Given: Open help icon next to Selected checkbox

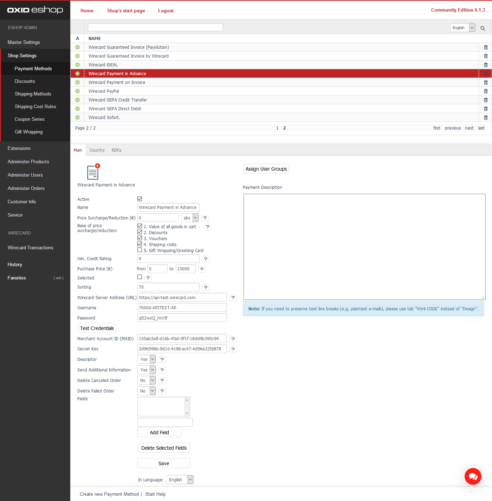Looking at the screenshot, I should (x=148, y=278).
